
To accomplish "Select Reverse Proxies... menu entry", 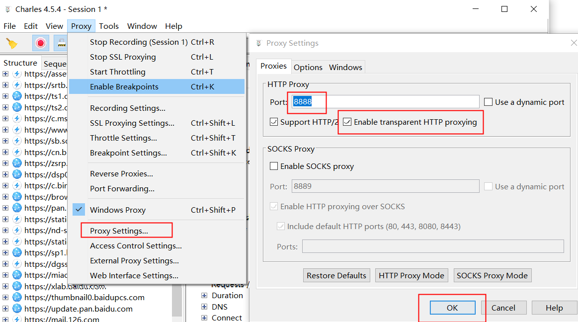I will click(121, 173).
